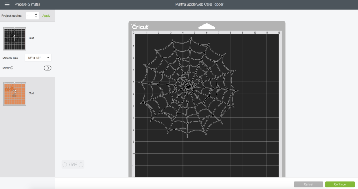Click the Cancel button
This screenshot has width=358, height=189.
tap(308, 184)
